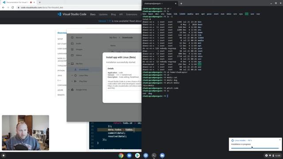Expand the Play files tree entry
This screenshot has height=159, width=283.
(72, 81)
